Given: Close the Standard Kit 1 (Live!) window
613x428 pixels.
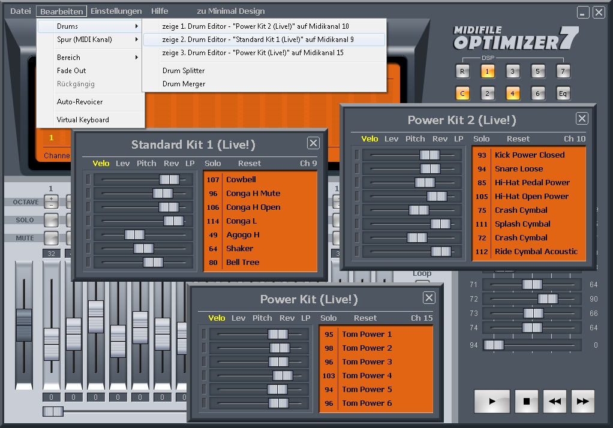Looking at the screenshot, I should pos(313,143).
